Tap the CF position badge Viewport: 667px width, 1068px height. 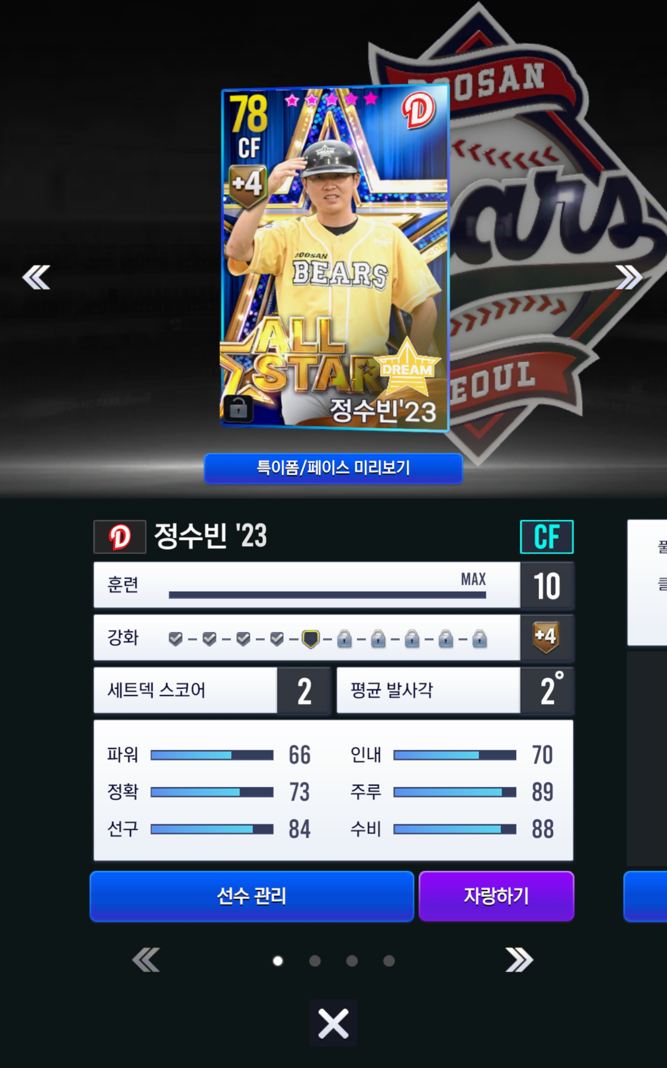click(x=547, y=537)
